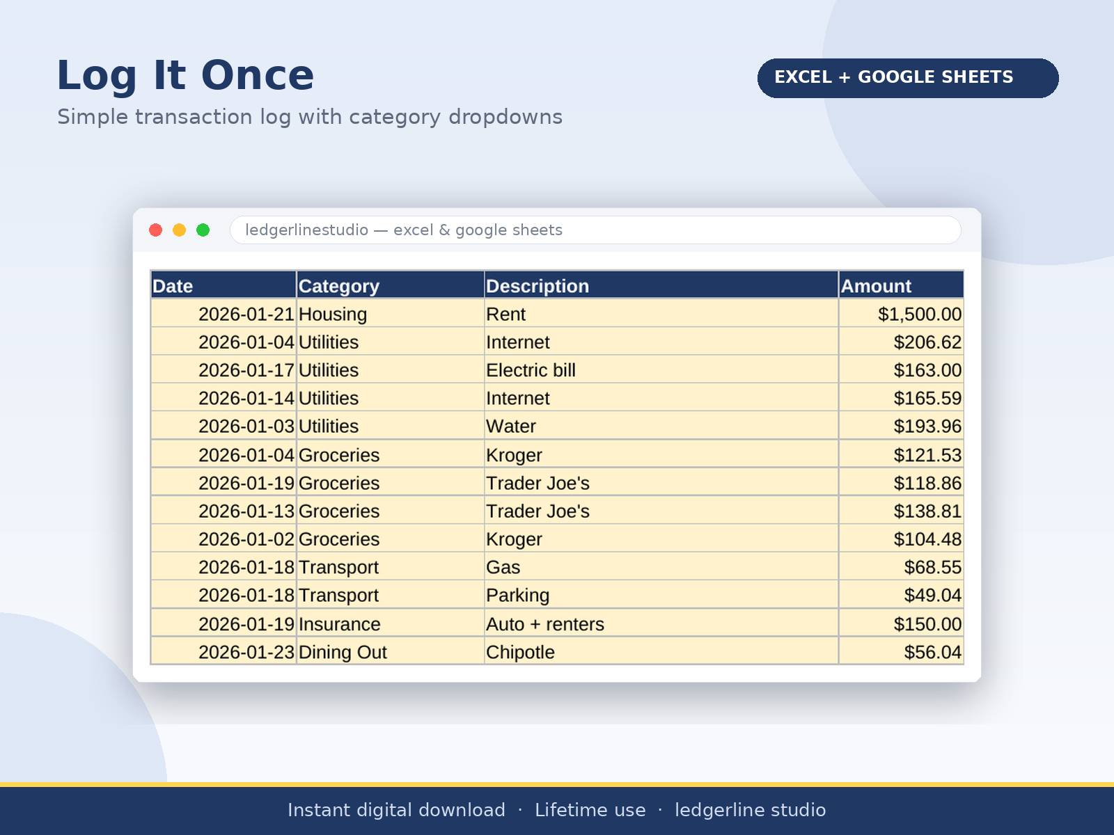This screenshot has width=1114, height=835.
Task: Click the Electric bill description cell
Action: pyautogui.click(x=661, y=369)
